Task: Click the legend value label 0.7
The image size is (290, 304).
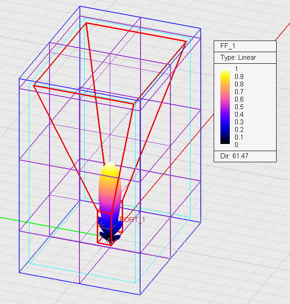Action: coord(239,92)
